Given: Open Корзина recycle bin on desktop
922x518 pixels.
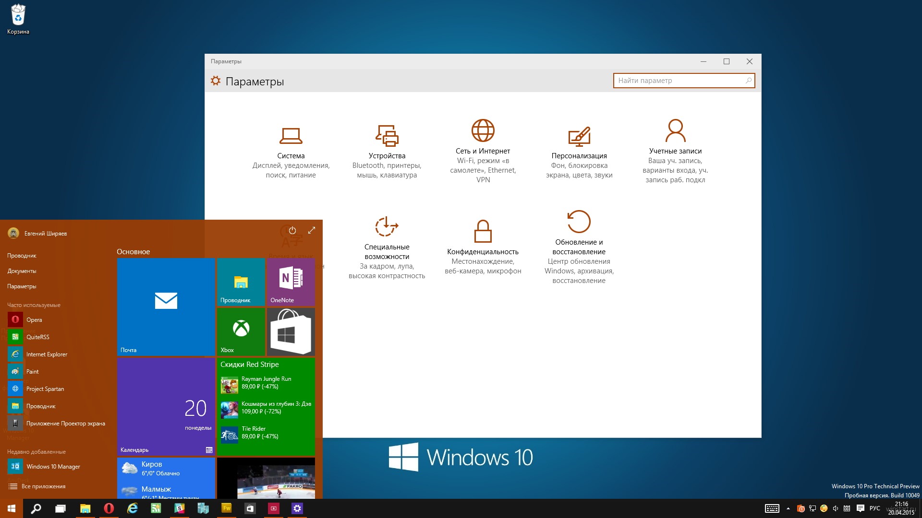Looking at the screenshot, I should (x=18, y=19).
